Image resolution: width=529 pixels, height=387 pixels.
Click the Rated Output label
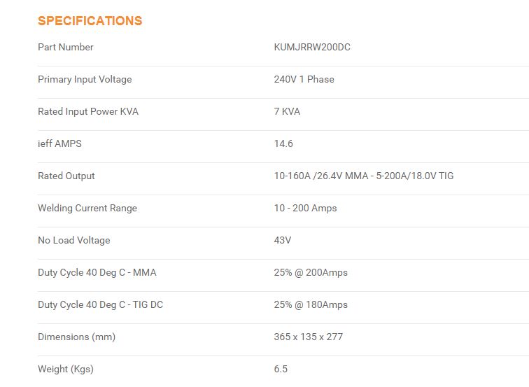66,176
